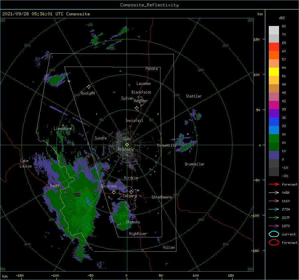
Task: Select the bright yellow legend swatch
Action: (274, 72)
